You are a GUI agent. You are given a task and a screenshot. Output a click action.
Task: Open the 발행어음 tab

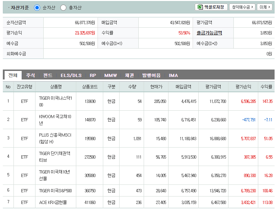151,75
